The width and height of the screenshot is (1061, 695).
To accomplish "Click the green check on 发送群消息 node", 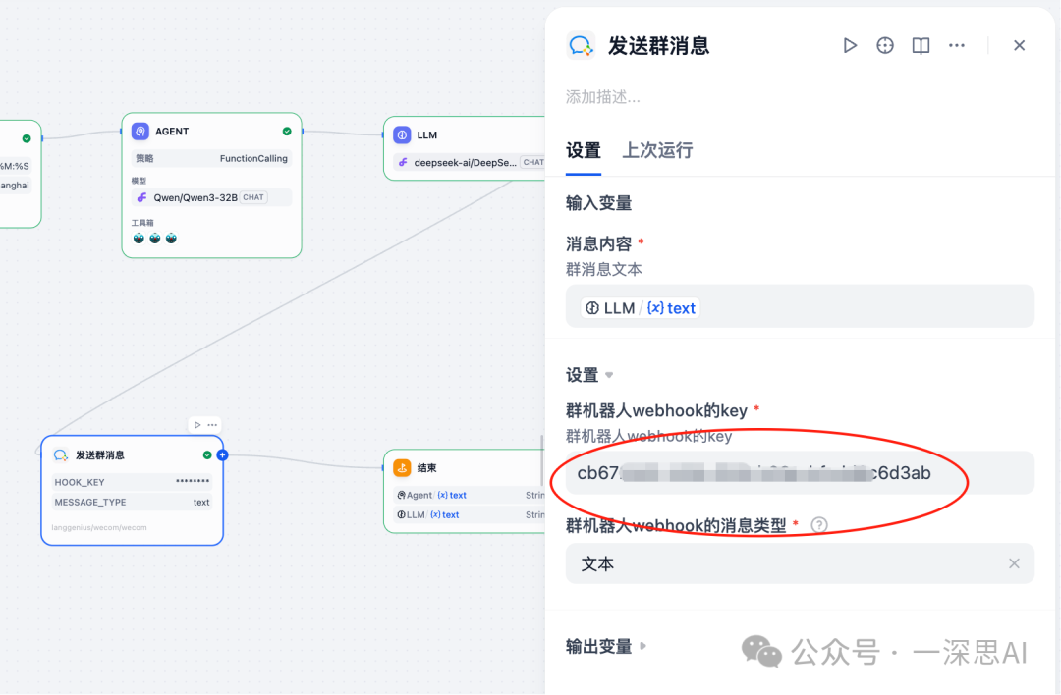I will (x=207, y=455).
